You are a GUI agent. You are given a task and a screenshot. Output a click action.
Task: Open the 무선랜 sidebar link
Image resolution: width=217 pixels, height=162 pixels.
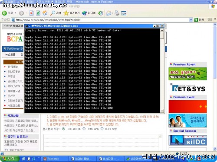(x=11, y=96)
